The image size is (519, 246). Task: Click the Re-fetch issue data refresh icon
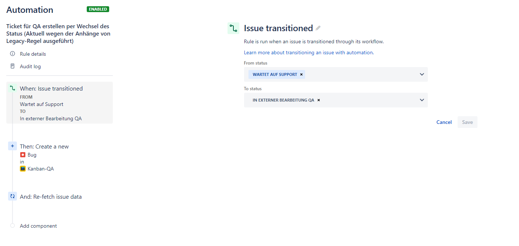(12, 197)
